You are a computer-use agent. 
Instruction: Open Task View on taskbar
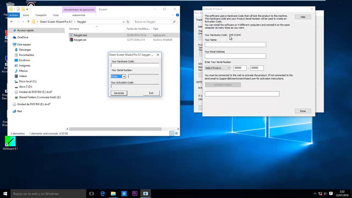[92, 194]
